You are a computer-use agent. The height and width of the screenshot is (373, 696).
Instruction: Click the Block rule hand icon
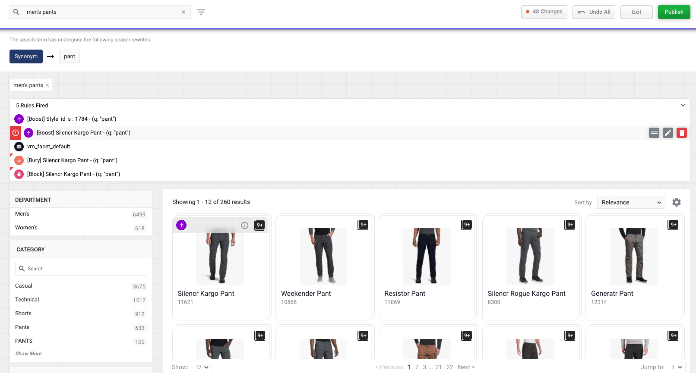(x=19, y=174)
